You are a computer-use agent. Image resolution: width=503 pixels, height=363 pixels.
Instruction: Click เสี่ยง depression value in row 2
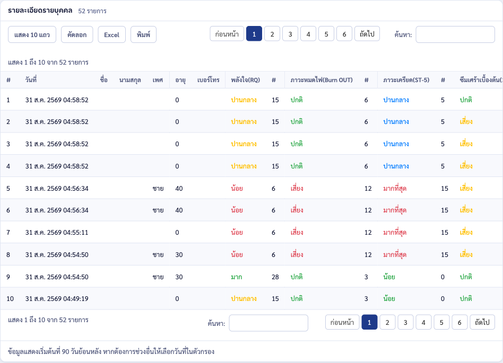click(466, 122)
